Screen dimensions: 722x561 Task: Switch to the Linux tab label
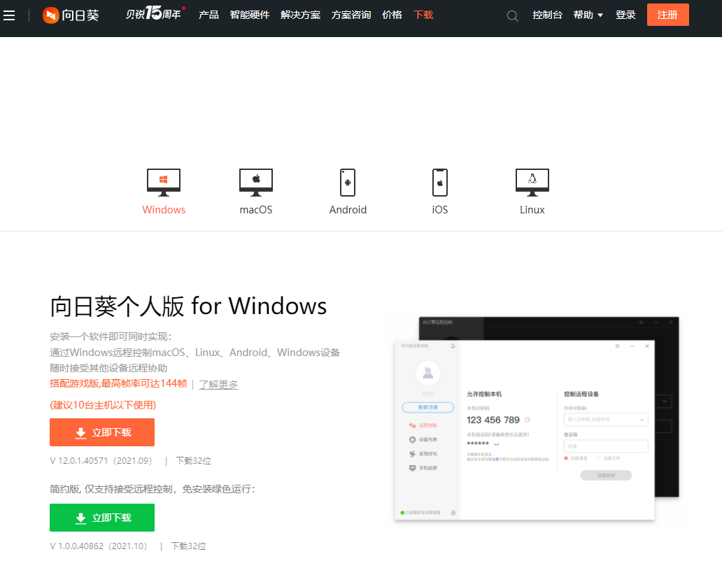532,210
